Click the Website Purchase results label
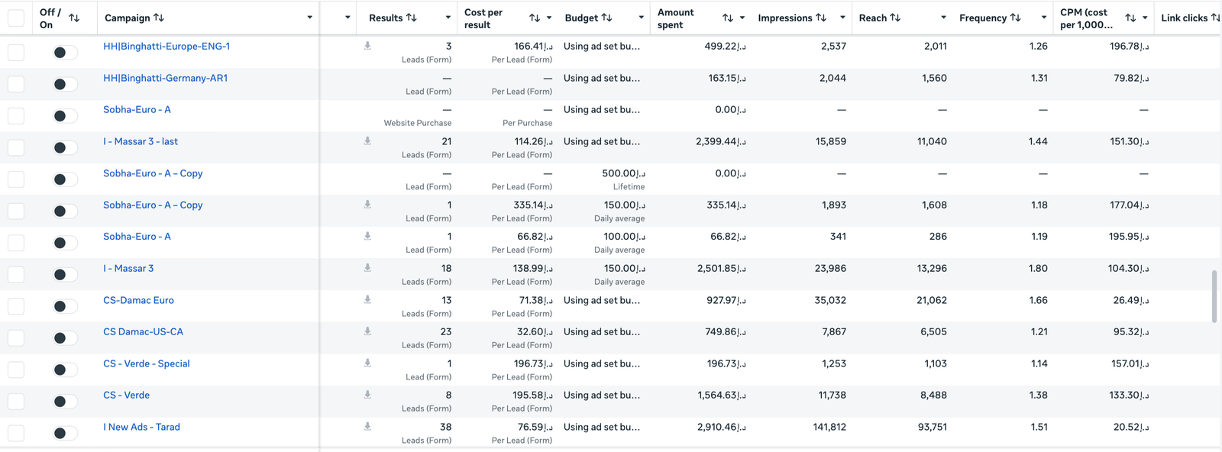Image resolution: width=1222 pixels, height=452 pixels. 418,123
